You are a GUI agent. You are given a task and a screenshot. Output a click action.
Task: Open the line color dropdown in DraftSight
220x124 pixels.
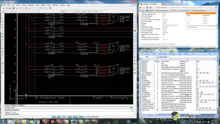coord(73,11)
